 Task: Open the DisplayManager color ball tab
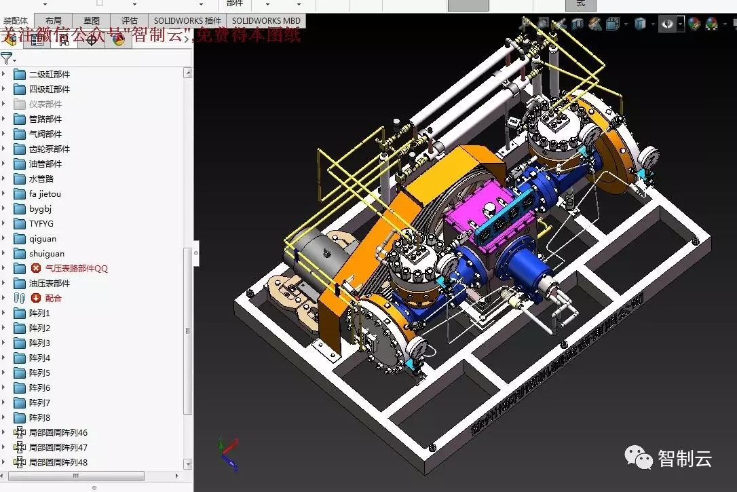tap(119, 41)
